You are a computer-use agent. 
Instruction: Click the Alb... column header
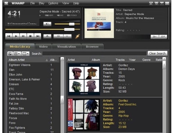coord(54,60)
